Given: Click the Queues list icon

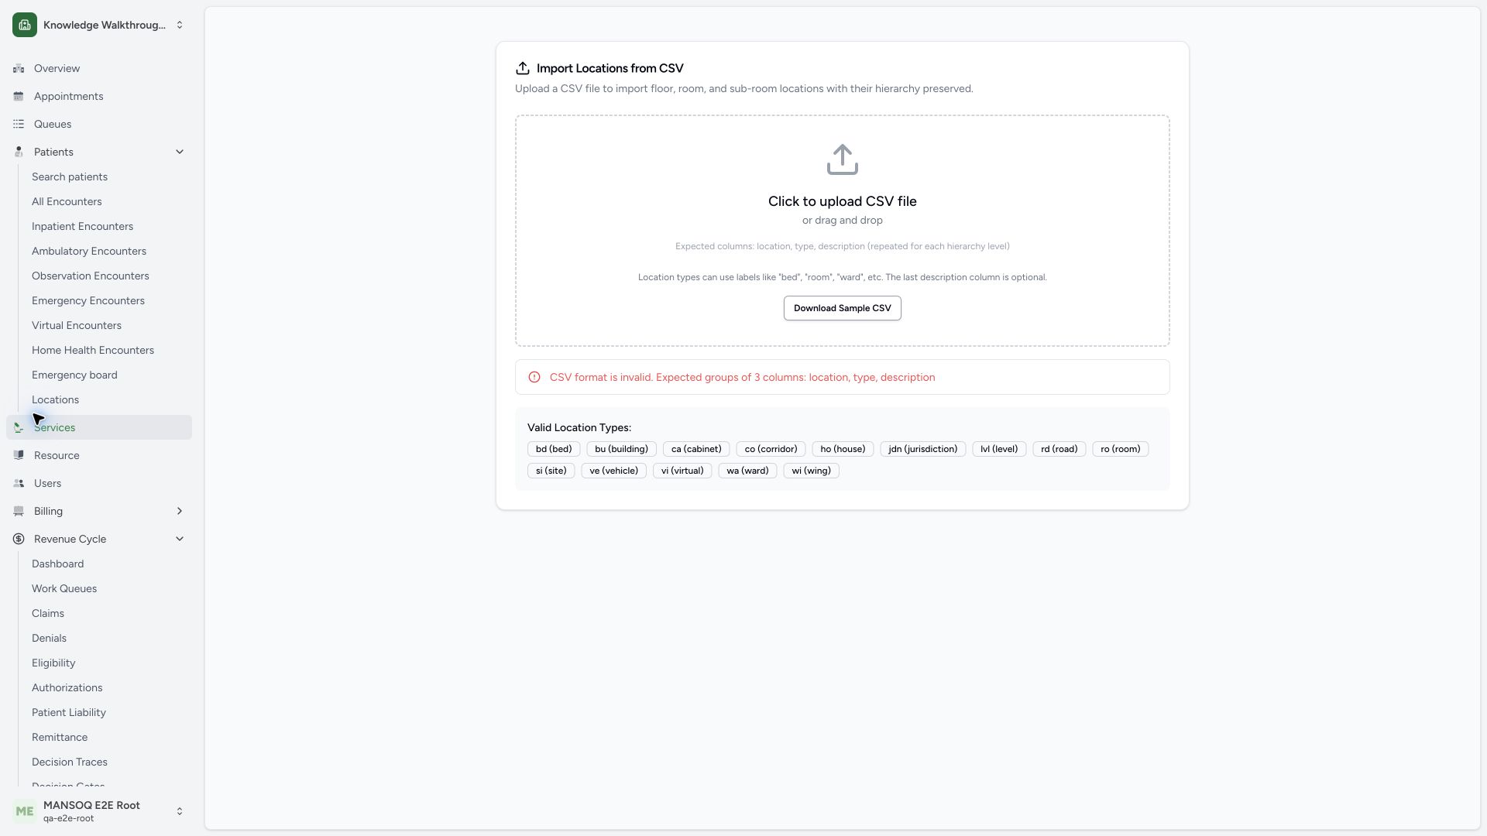Looking at the screenshot, I should pos(19,124).
